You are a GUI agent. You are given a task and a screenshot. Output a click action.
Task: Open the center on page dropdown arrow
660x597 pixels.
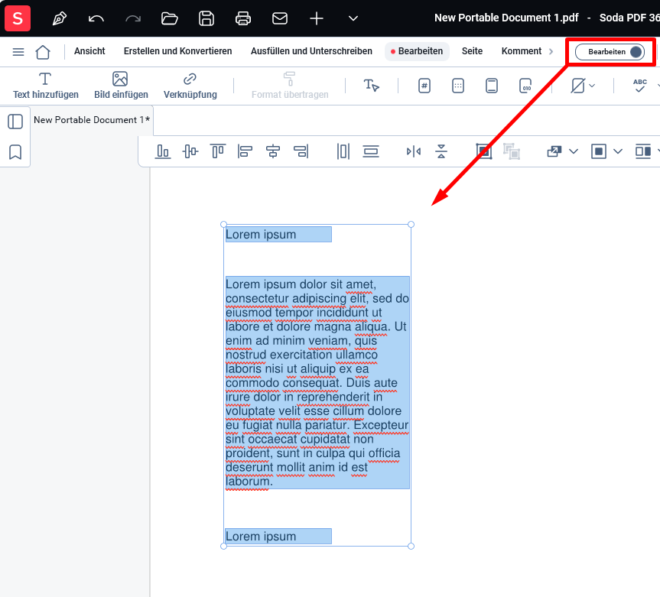coord(617,151)
